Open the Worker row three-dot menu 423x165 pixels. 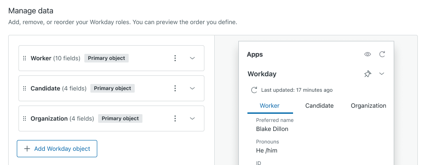(175, 58)
